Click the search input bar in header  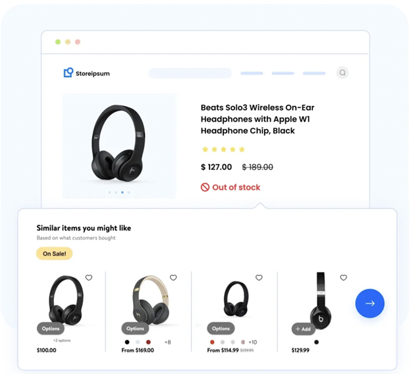[x=190, y=73]
